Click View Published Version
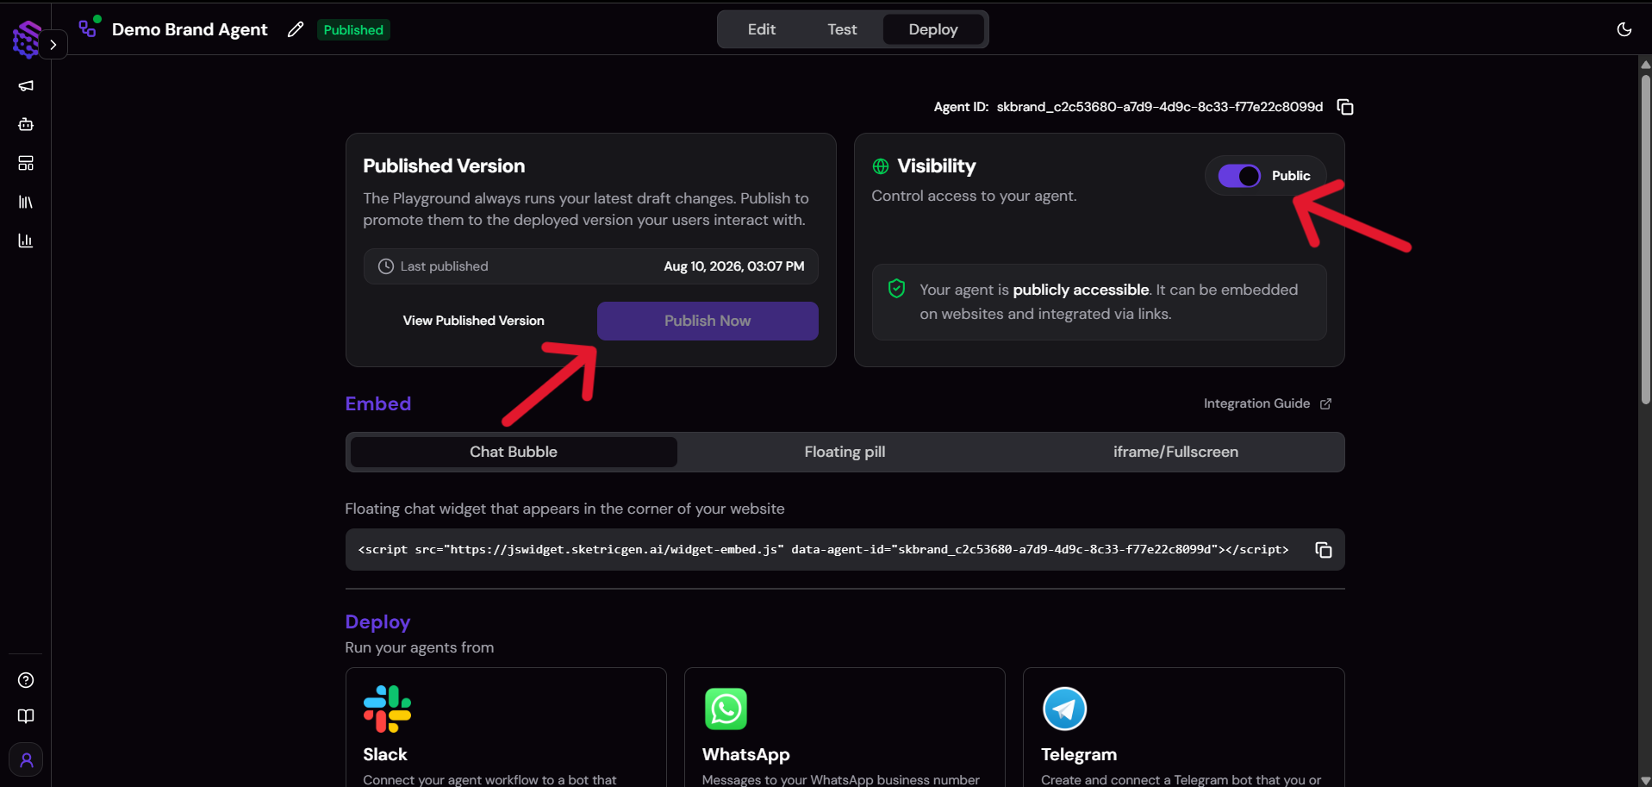Screen dimensions: 1652x787 click(x=474, y=321)
